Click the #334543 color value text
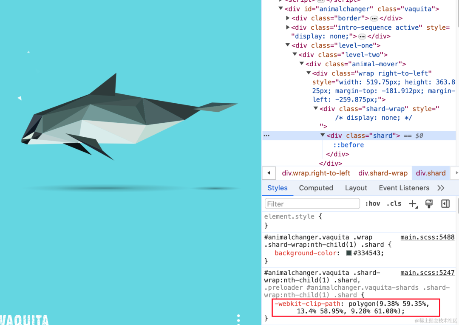Viewport: 459px width, 325px height. (366, 253)
